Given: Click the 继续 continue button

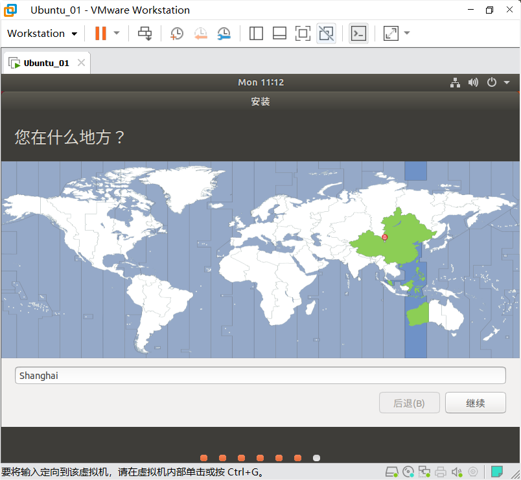Looking at the screenshot, I should (476, 403).
